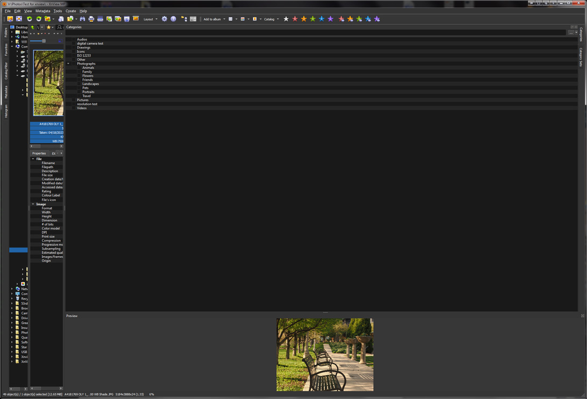Select the park benches preview thumbnail
Image resolution: width=587 pixels, height=399 pixels.
pos(325,354)
